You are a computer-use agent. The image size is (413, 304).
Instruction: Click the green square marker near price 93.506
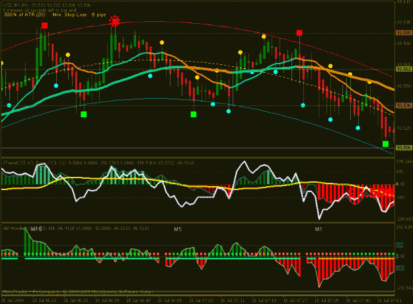click(385, 144)
